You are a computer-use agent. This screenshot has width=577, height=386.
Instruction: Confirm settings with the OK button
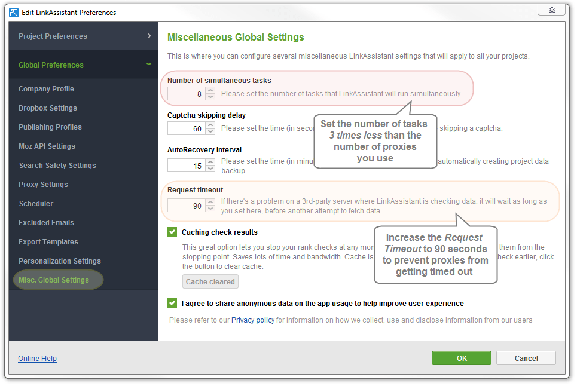(462, 358)
